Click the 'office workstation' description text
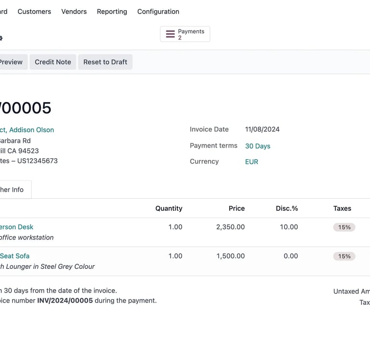Screen dimensions: 370x344 (26, 238)
